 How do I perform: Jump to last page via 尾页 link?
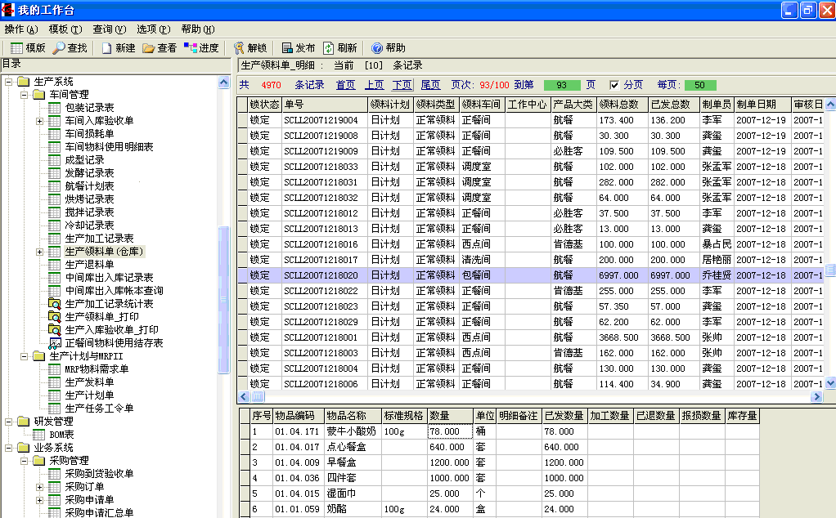(x=430, y=85)
